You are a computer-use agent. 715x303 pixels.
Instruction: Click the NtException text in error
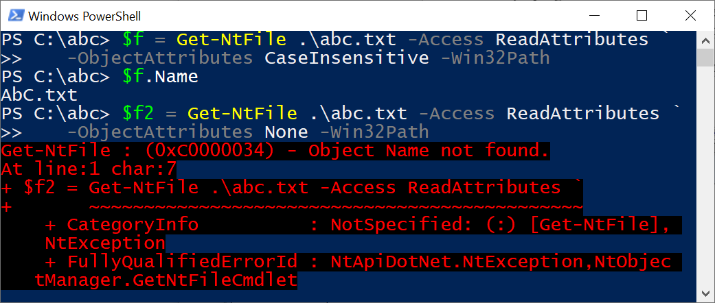(105, 243)
